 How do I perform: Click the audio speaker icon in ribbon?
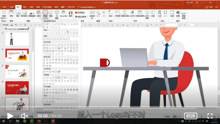(x=178, y=14)
